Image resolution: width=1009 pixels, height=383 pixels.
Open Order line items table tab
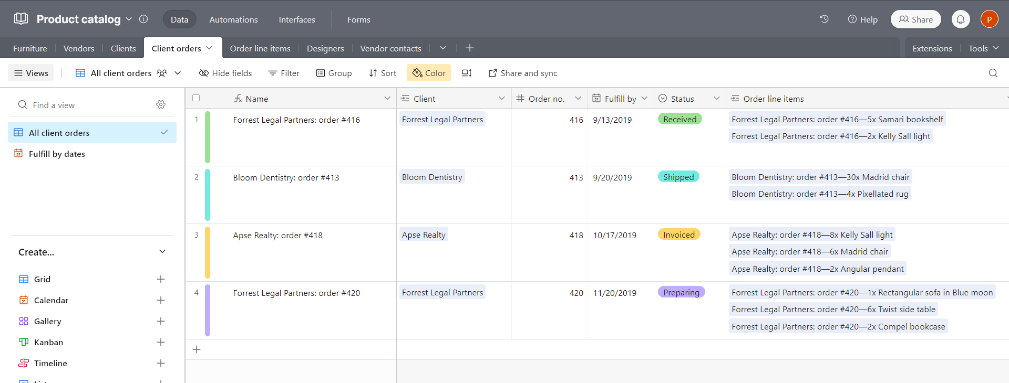point(260,48)
